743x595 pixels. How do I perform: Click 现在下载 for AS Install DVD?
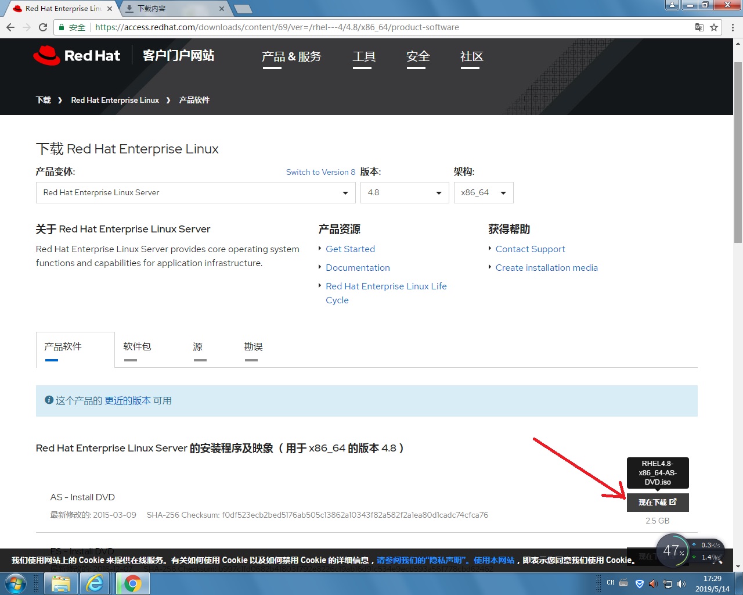click(658, 502)
